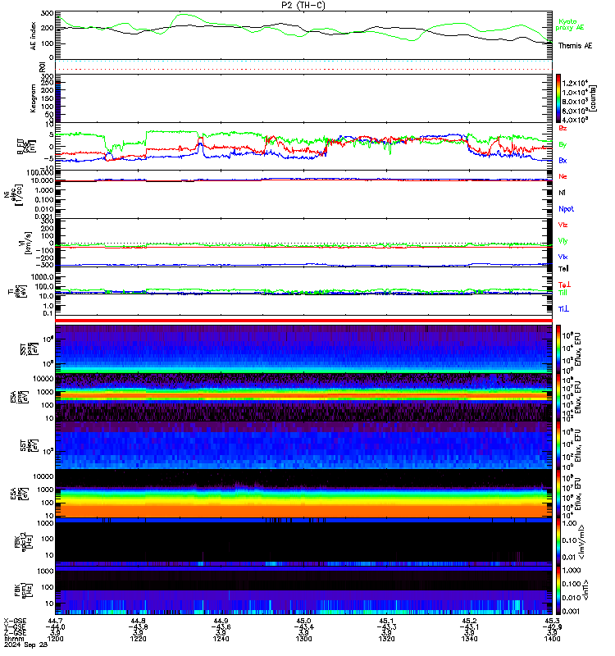
Task: Click the SST electron energy spectrogram panel
Action: pos(303,445)
